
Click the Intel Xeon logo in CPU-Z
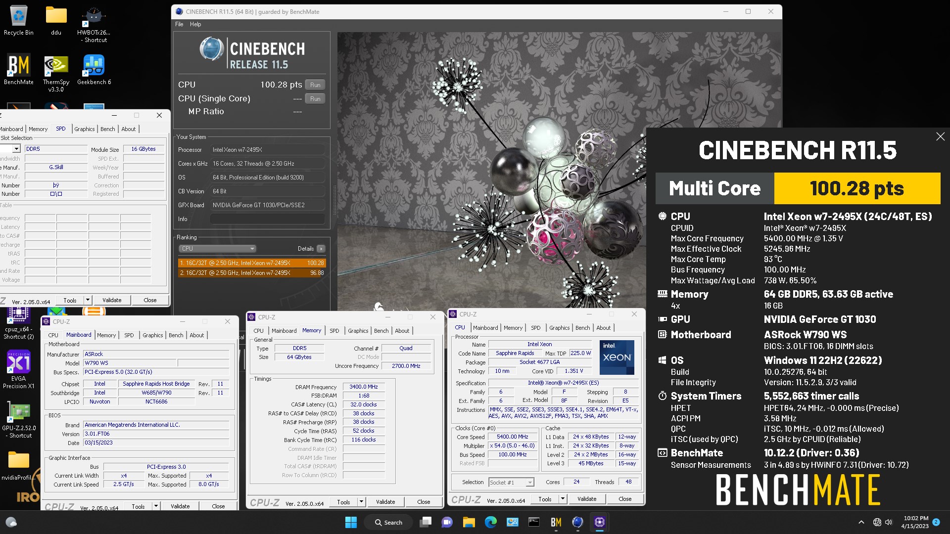[x=617, y=357]
